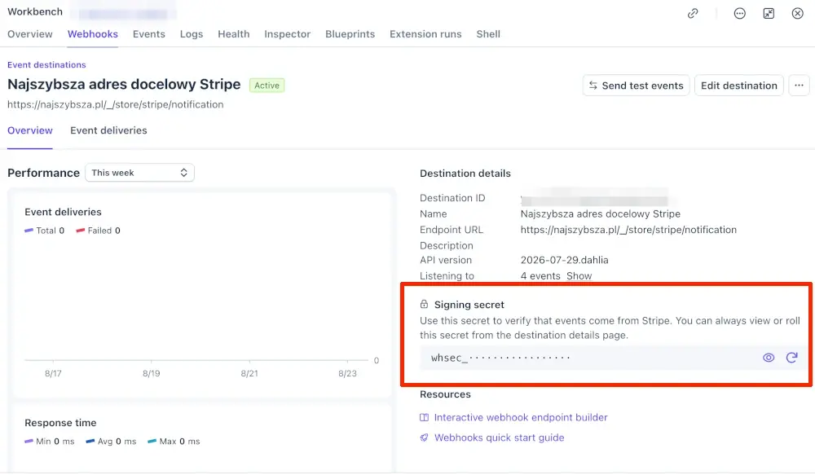Click the 8/17 chart axis label

tap(53, 373)
